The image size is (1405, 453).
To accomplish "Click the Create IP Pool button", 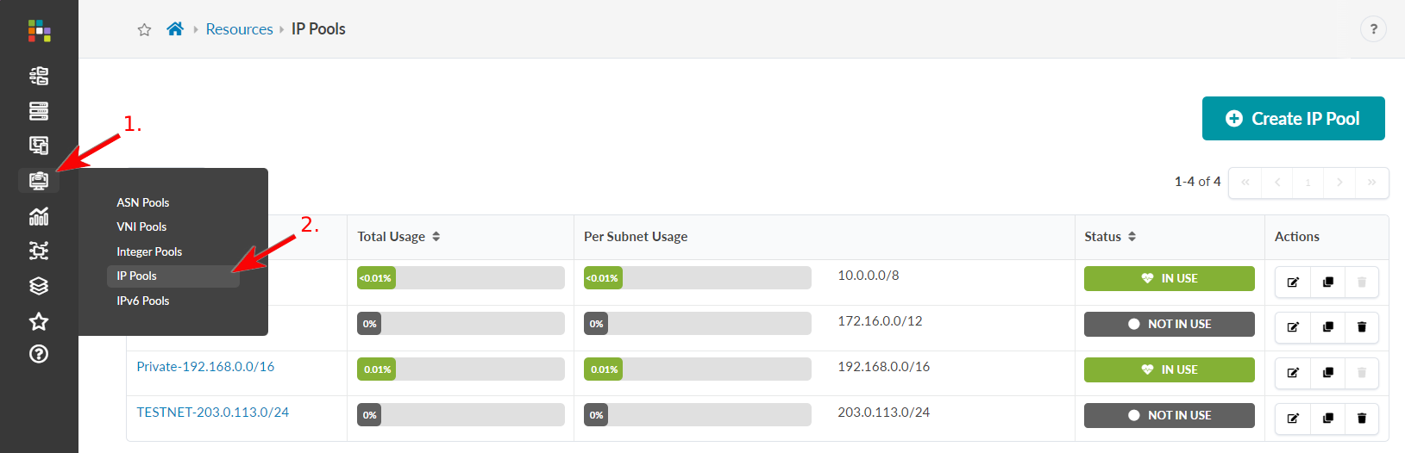I will [1293, 119].
